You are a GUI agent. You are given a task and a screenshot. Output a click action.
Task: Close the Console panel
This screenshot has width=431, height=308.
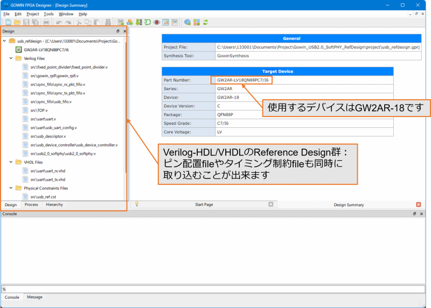[x=421, y=214]
